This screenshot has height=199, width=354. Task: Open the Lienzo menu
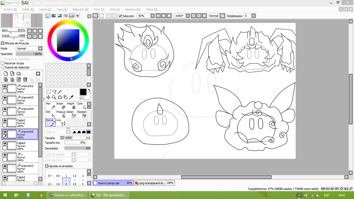45,9
